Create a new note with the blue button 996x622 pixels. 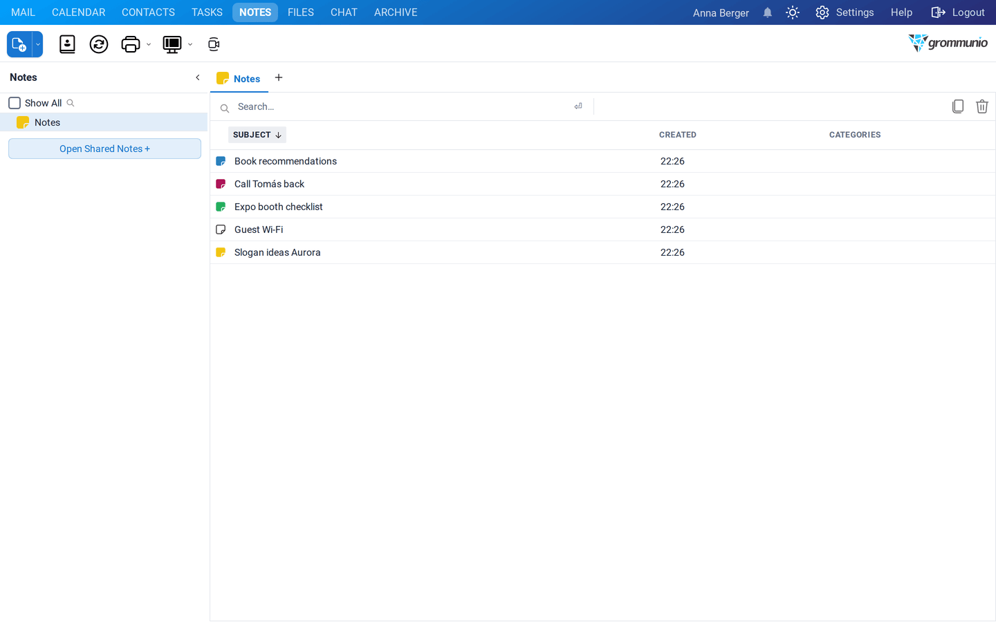19,44
